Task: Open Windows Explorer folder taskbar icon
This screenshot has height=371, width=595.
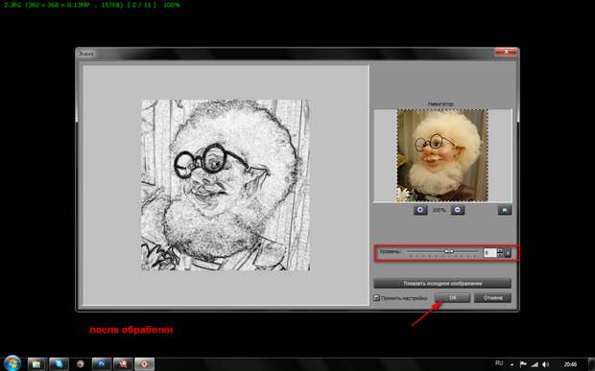Action: tap(37, 364)
